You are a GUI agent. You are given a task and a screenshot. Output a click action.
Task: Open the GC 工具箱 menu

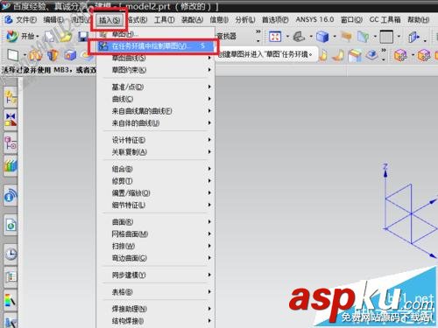pyautogui.click(x=385, y=20)
